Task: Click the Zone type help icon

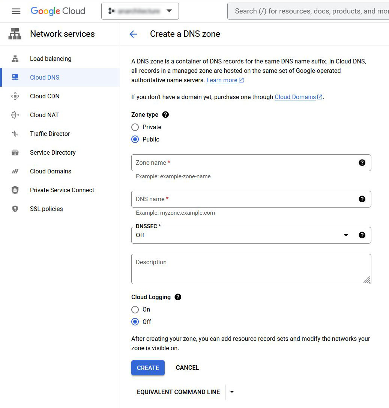Action: [165, 114]
